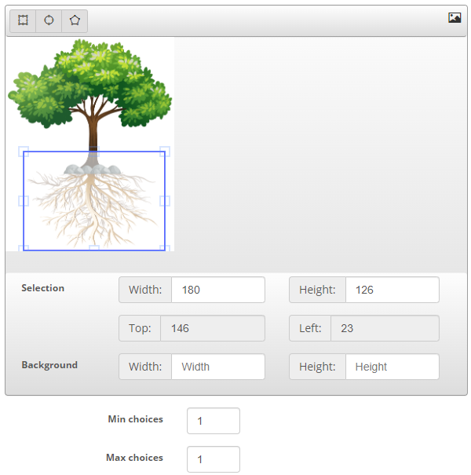Click the Min choices field
Image resolution: width=471 pixels, height=475 pixels.
click(214, 421)
